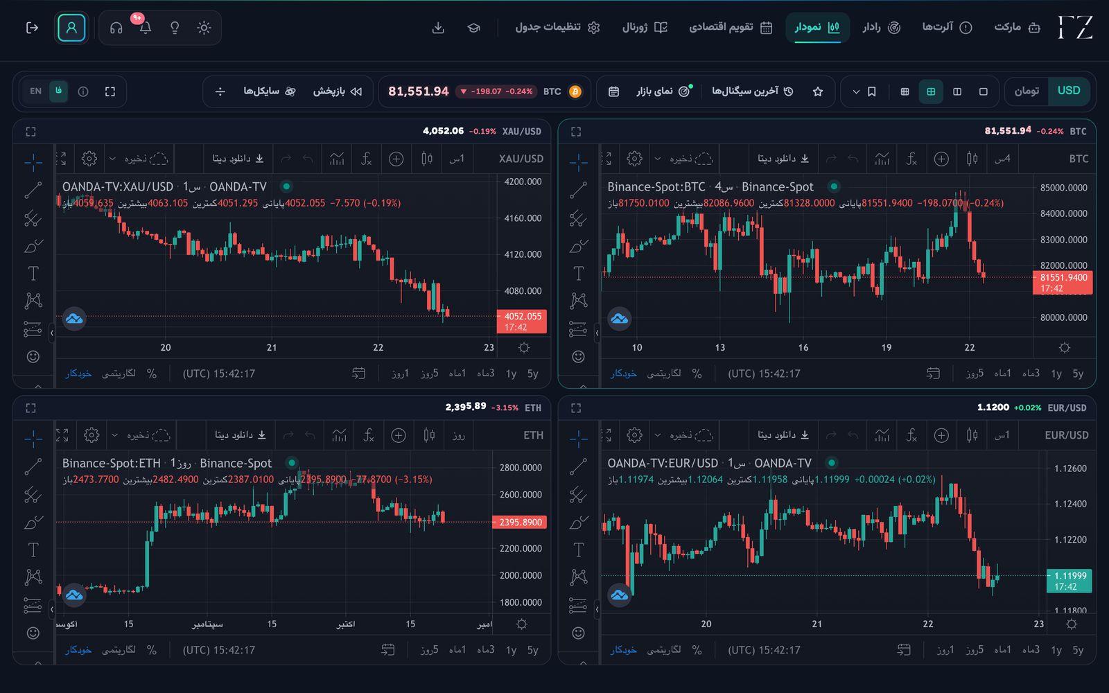The height and width of the screenshot is (693, 1109).
Task: Open the مارکت menu item
Action: [1018, 28]
